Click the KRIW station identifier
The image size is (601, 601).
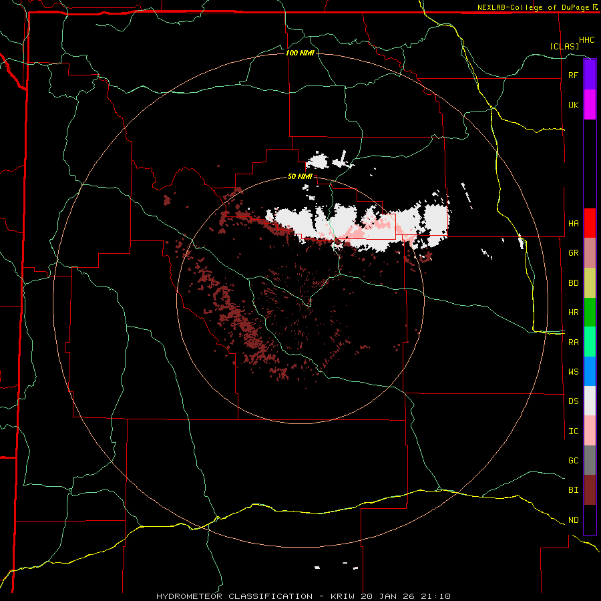click(x=343, y=596)
